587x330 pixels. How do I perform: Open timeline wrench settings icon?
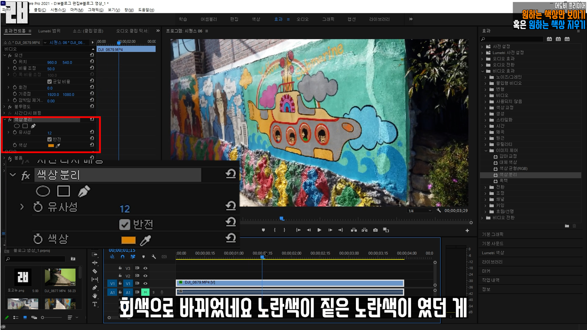coord(154,257)
